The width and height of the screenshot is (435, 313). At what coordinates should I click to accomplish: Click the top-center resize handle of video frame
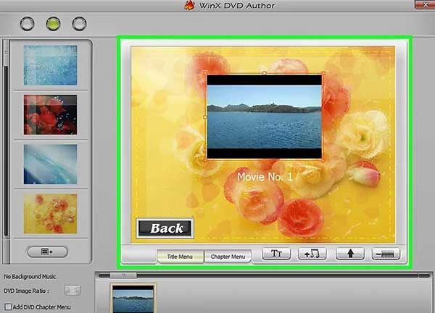click(x=265, y=73)
